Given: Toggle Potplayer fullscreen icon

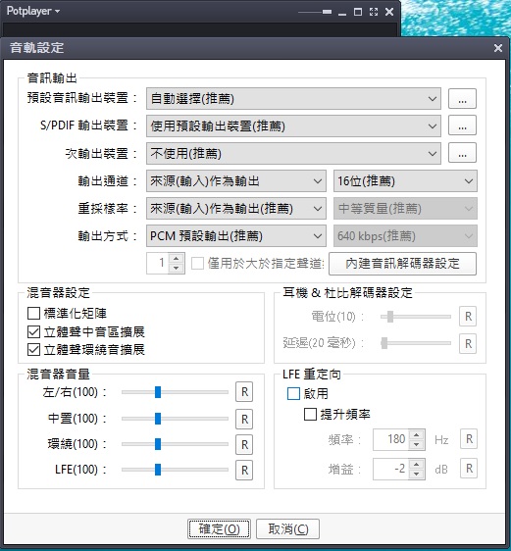Looking at the screenshot, I should point(374,12).
